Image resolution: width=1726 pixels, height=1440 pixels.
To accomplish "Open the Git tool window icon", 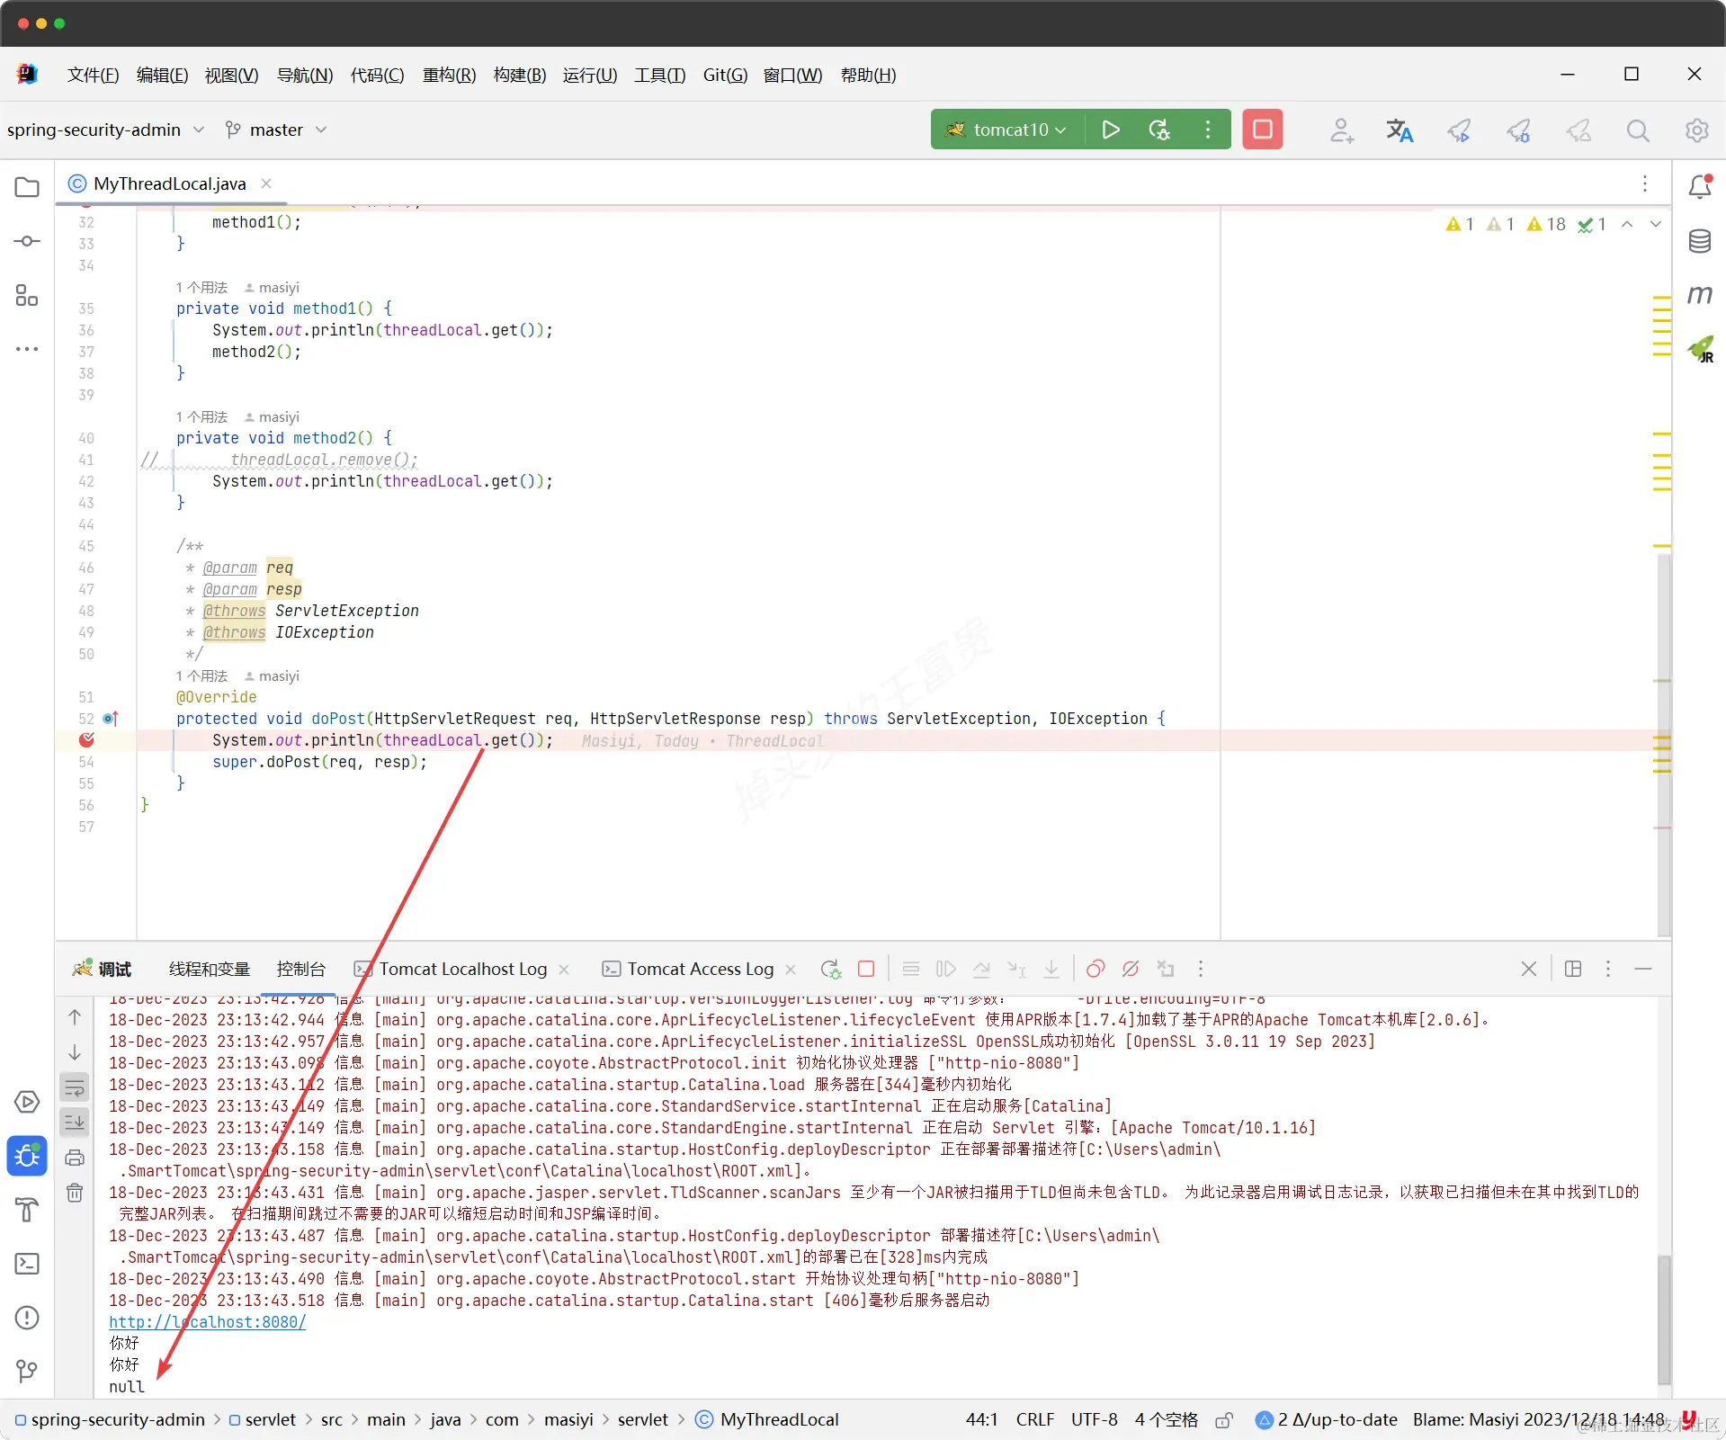I will tap(27, 1372).
